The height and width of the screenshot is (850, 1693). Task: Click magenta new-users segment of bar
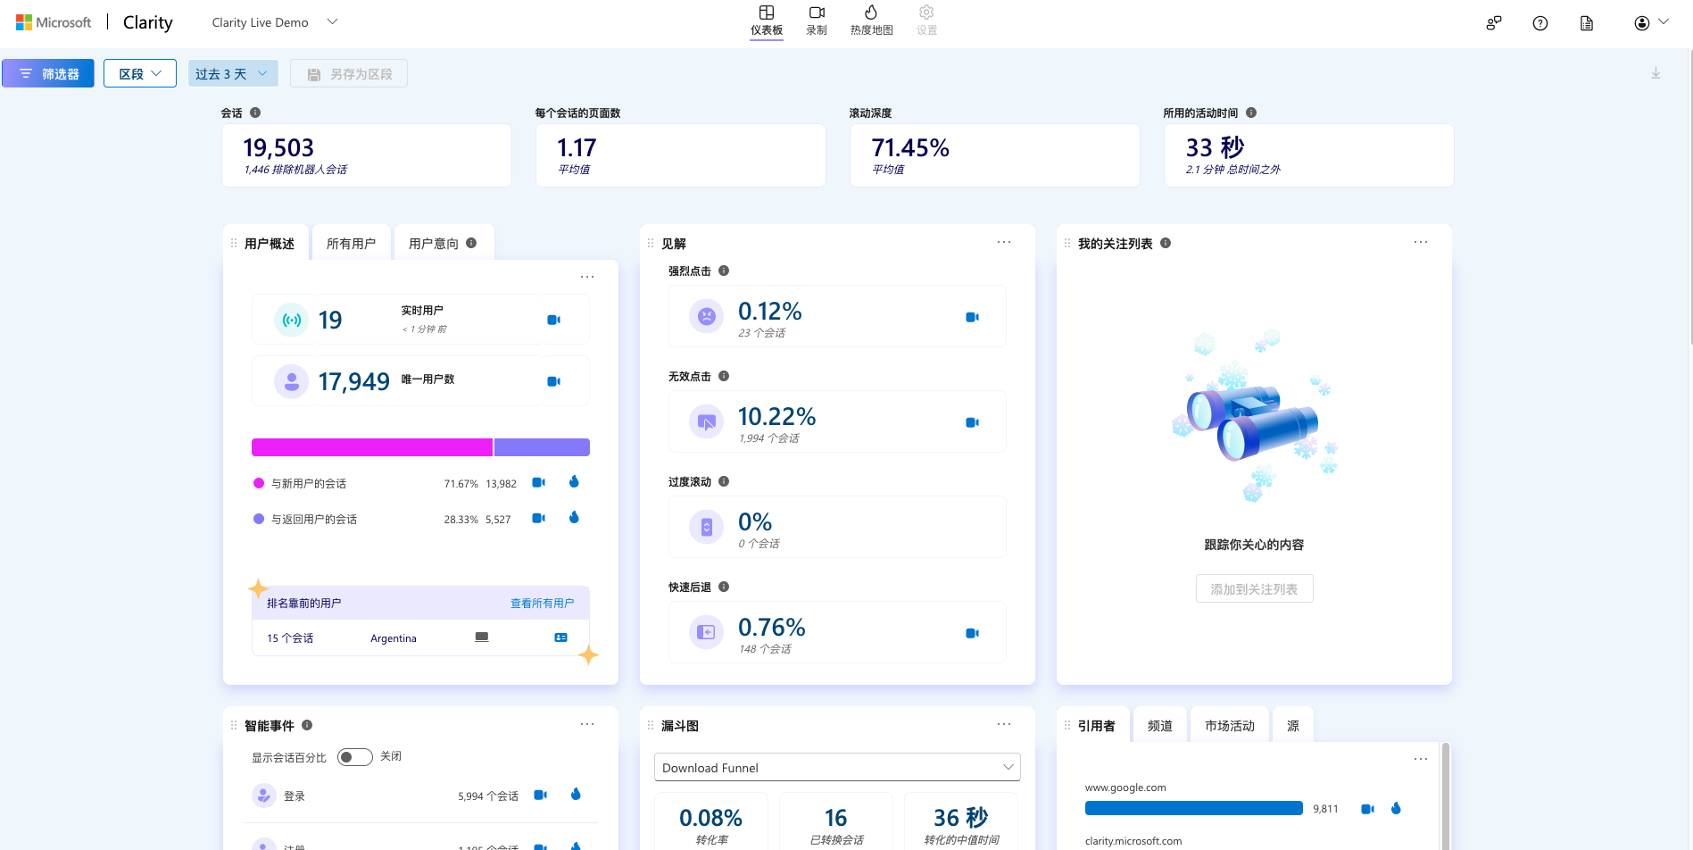(x=372, y=447)
